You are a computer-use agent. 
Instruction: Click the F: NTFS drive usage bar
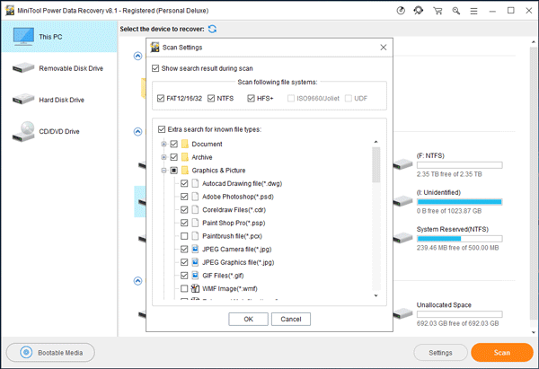[x=460, y=165]
